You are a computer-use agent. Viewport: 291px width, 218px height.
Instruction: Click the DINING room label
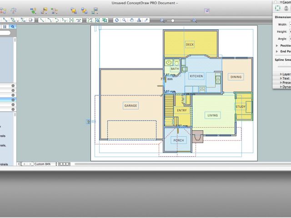[x=236, y=77]
